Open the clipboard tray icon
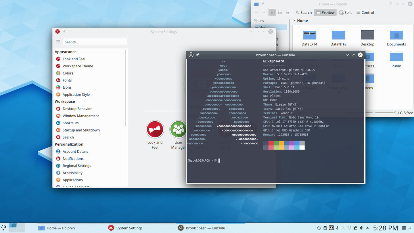The height and width of the screenshot is (233, 414). pyautogui.click(x=325, y=228)
